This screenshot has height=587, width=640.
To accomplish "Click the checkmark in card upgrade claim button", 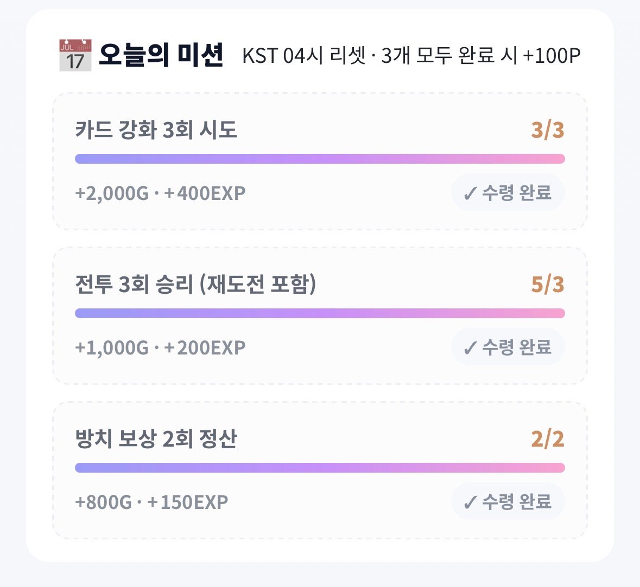I will click(470, 193).
